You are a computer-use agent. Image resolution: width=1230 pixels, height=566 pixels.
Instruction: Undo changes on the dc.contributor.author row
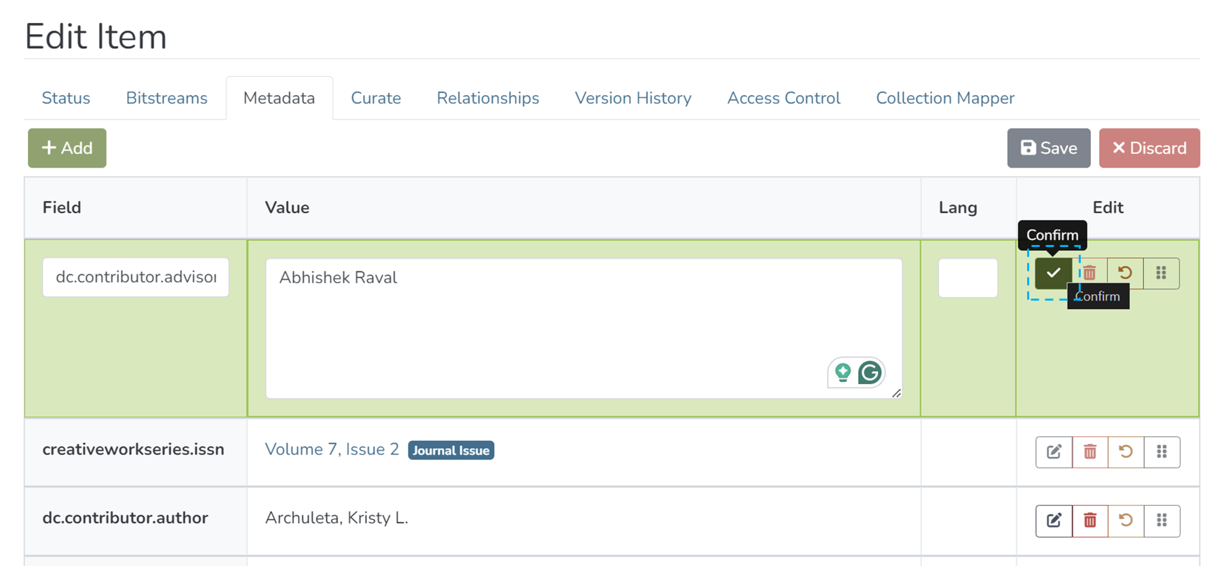[1126, 521]
